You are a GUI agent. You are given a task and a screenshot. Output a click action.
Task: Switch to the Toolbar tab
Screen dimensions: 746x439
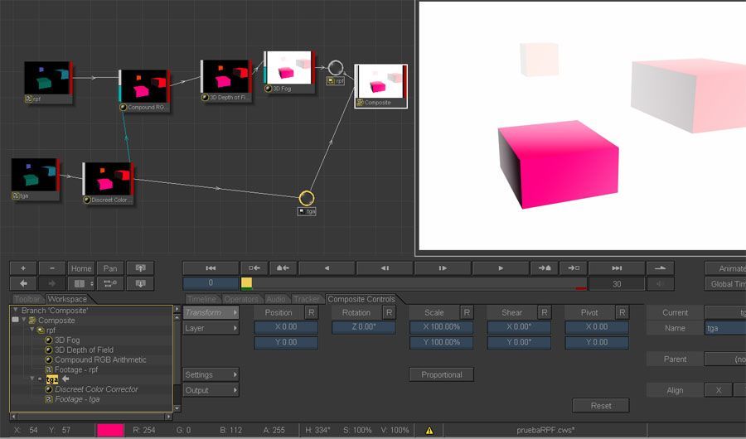click(x=27, y=299)
